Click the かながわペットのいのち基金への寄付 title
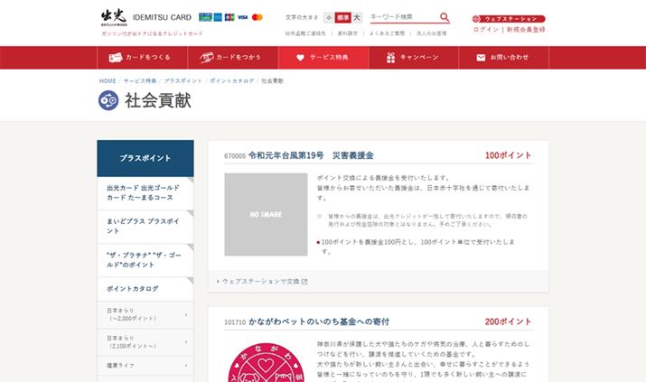The height and width of the screenshot is (382, 646). point(319,321)
